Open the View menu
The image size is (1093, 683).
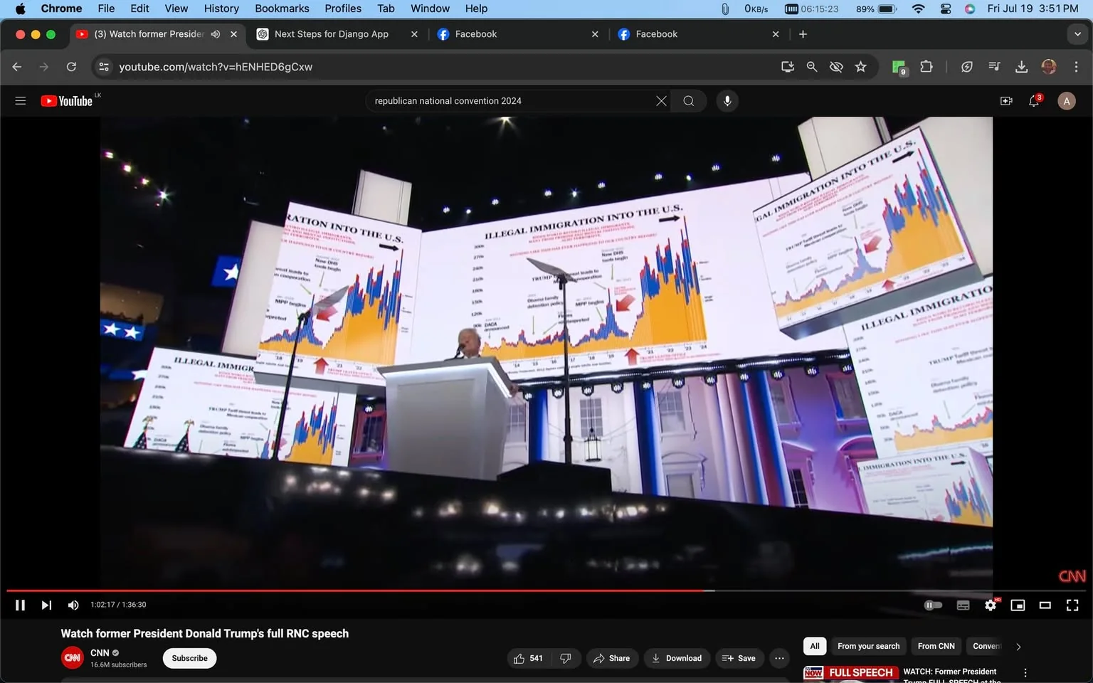[x=176, y=9]
